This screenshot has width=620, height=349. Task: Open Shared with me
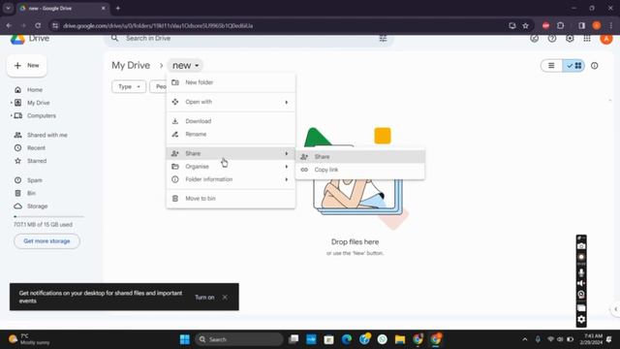click(x=47, y=135)
